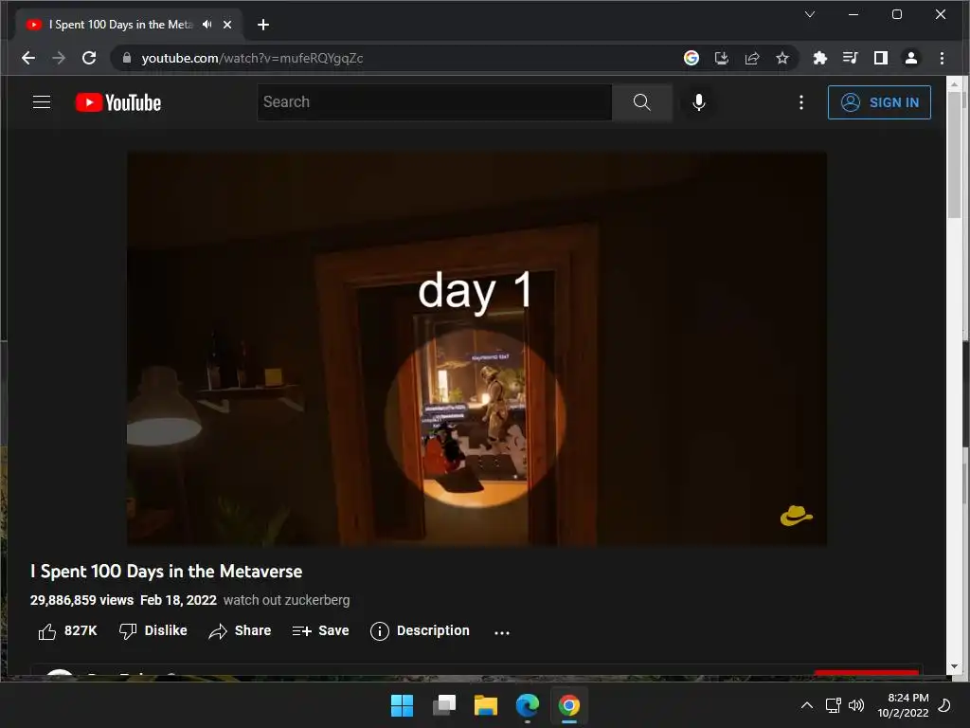The height and width of the screenshot is (728, 970).
Task: Open Google icon in address bar
Action: pos(691,58)
